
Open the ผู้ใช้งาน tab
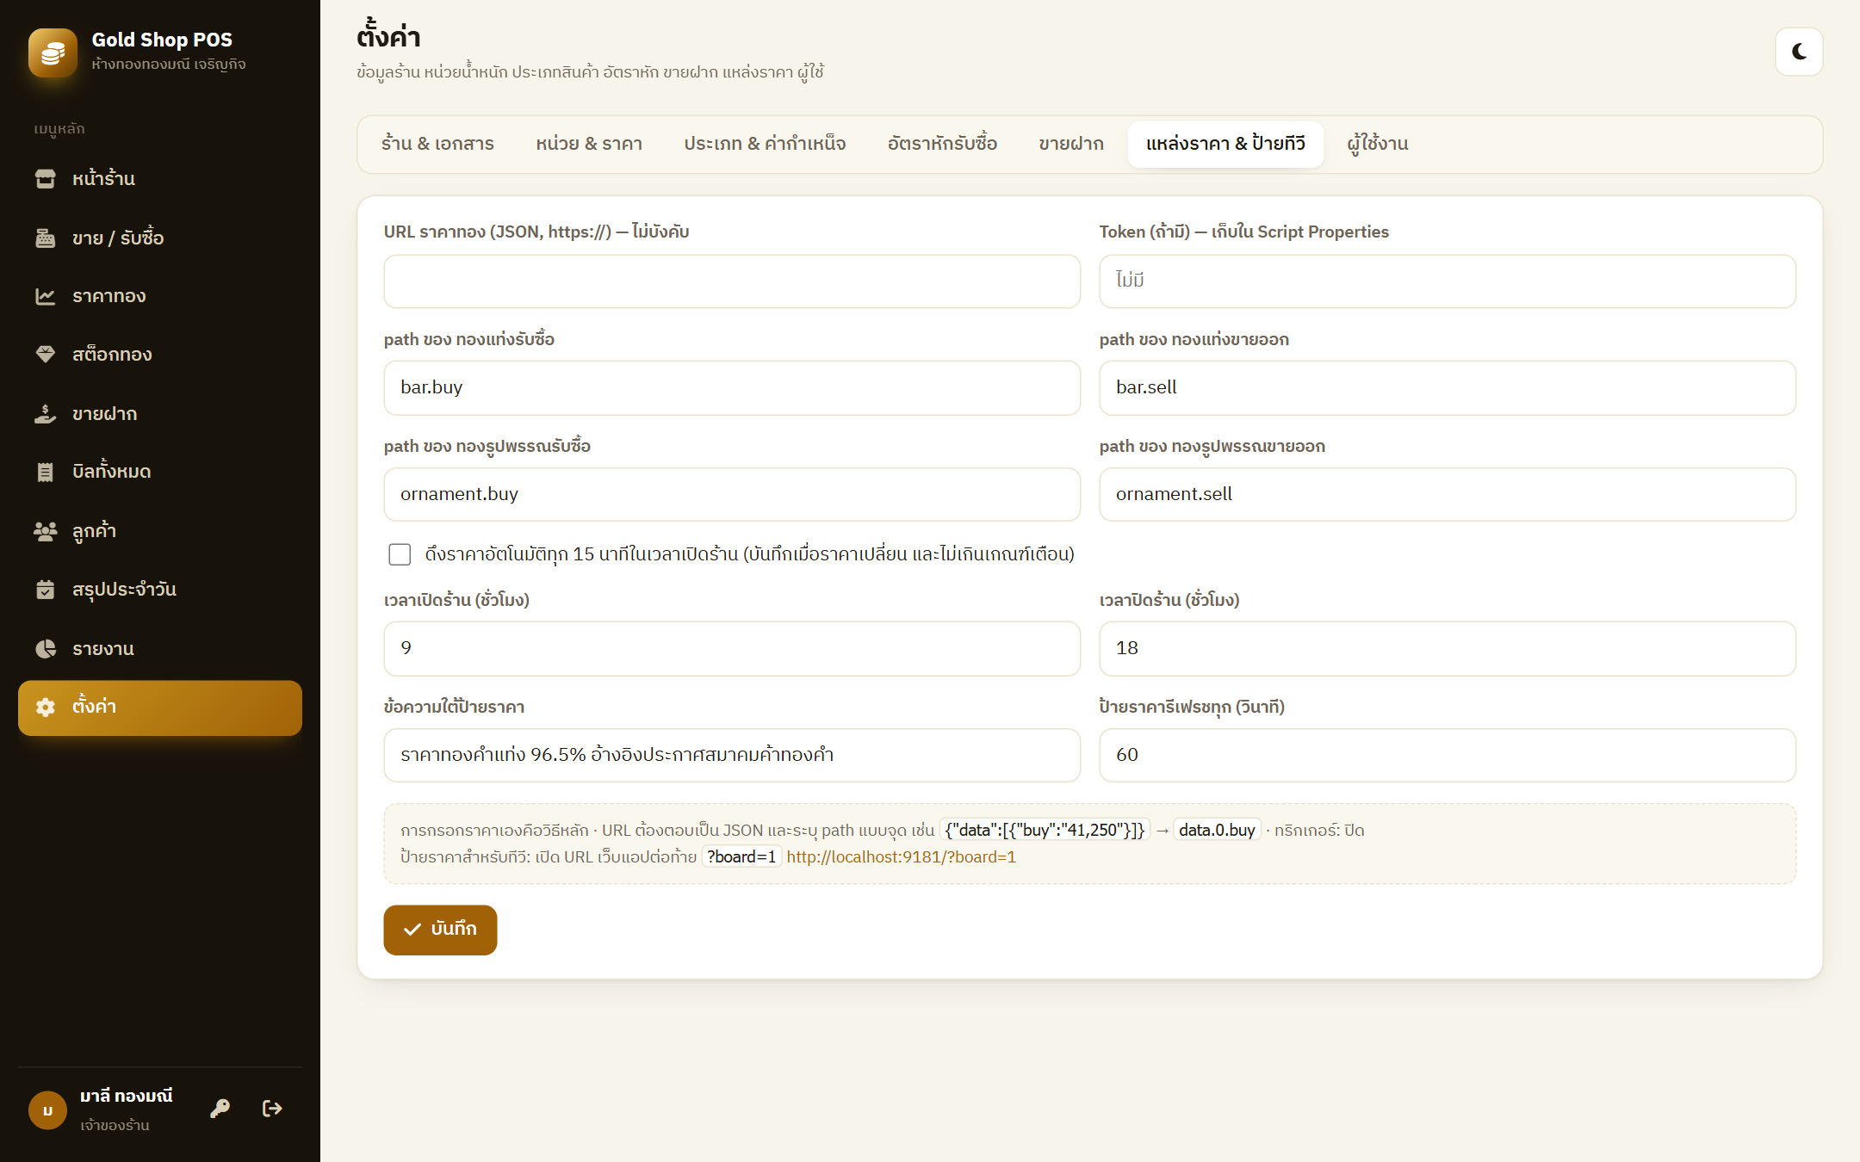[x=1378, y=144]
